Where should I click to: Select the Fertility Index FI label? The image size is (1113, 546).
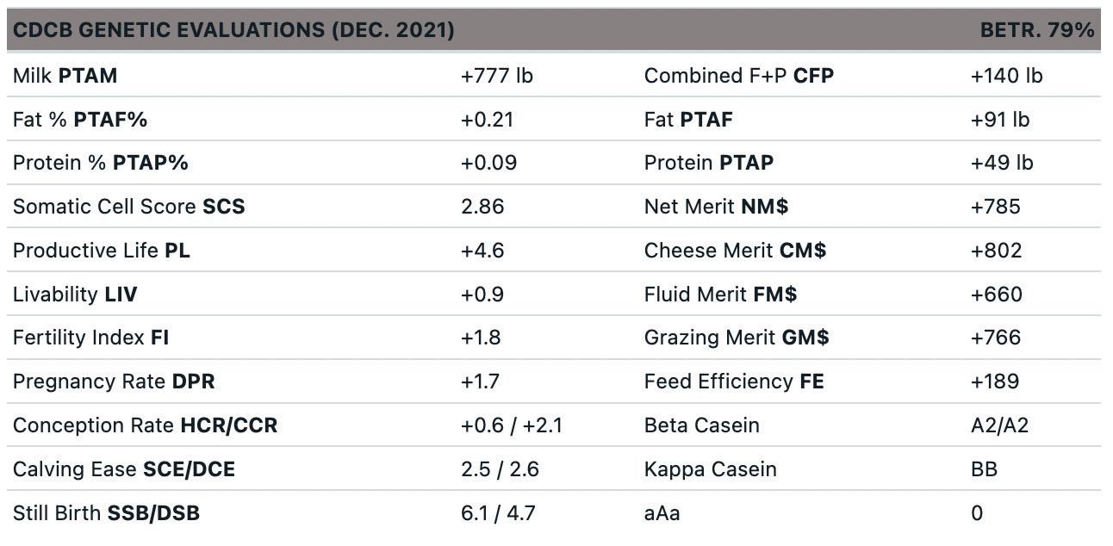[90, 338]
